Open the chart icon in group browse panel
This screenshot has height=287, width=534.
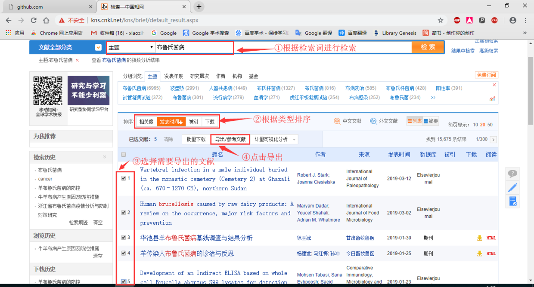(x=492, y=98)
